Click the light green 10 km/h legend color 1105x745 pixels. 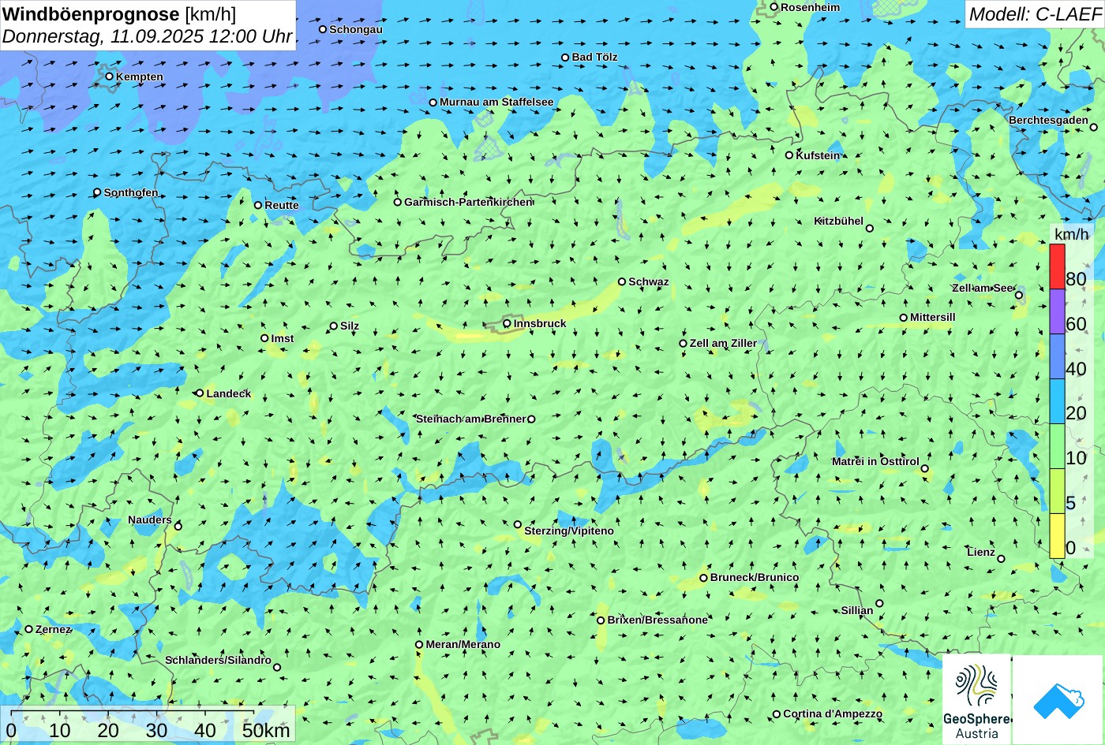coord(1057,446)
